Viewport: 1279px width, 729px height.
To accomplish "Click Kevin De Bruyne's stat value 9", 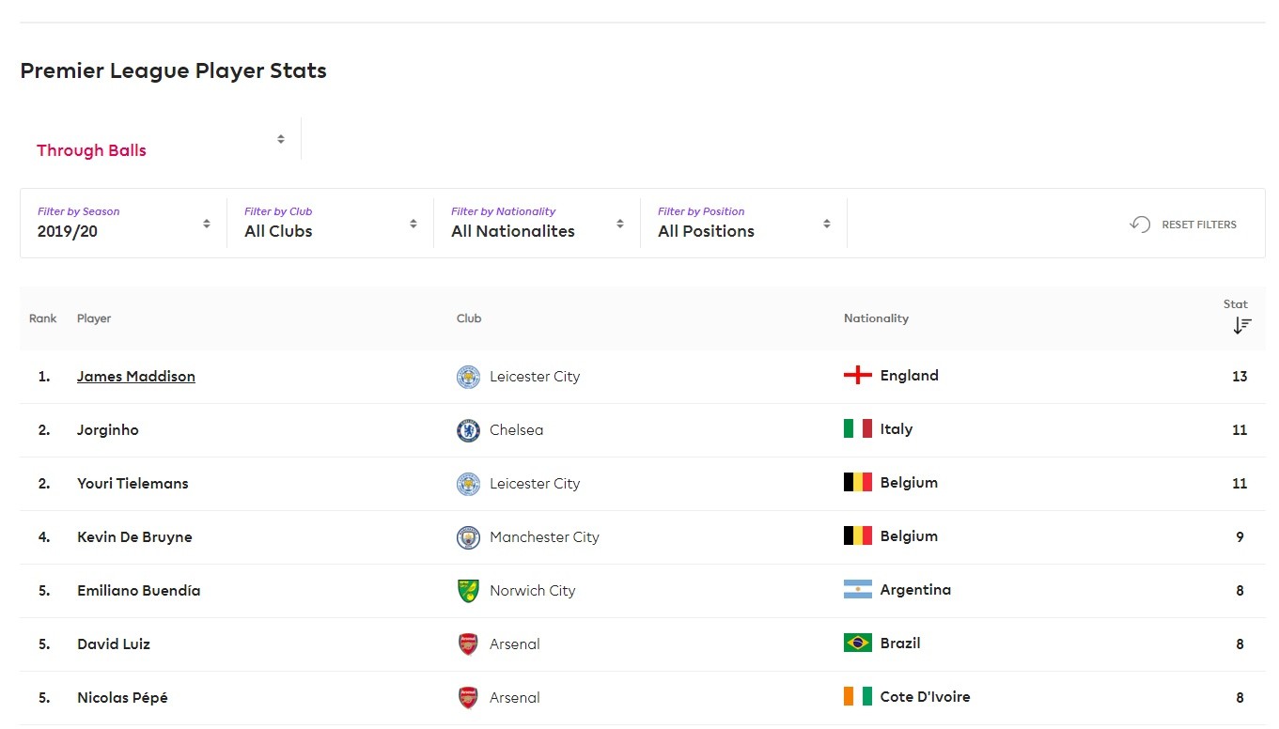I will [1240, 537].
